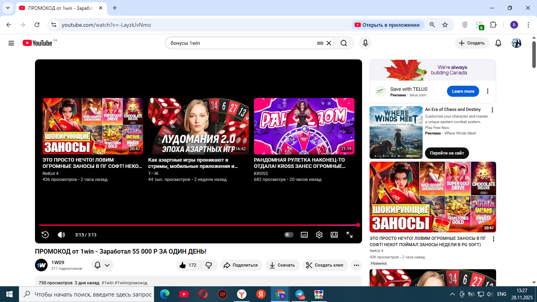Image resolution: width=537 pixels, height=302 pixels.
Task: Open the Создать menu
Action: [x=472, y=43]
